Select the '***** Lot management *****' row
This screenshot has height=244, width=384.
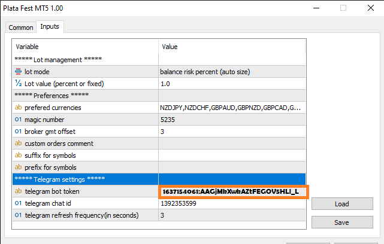159,60
